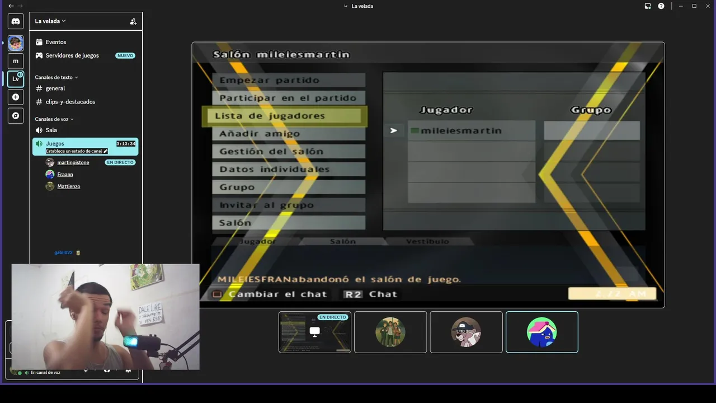Click the martinpistone username

coord(73,162)
